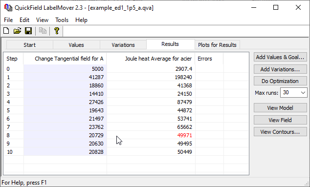Open a file with the folder icon
310x187 pixels.
click(17, 31)
